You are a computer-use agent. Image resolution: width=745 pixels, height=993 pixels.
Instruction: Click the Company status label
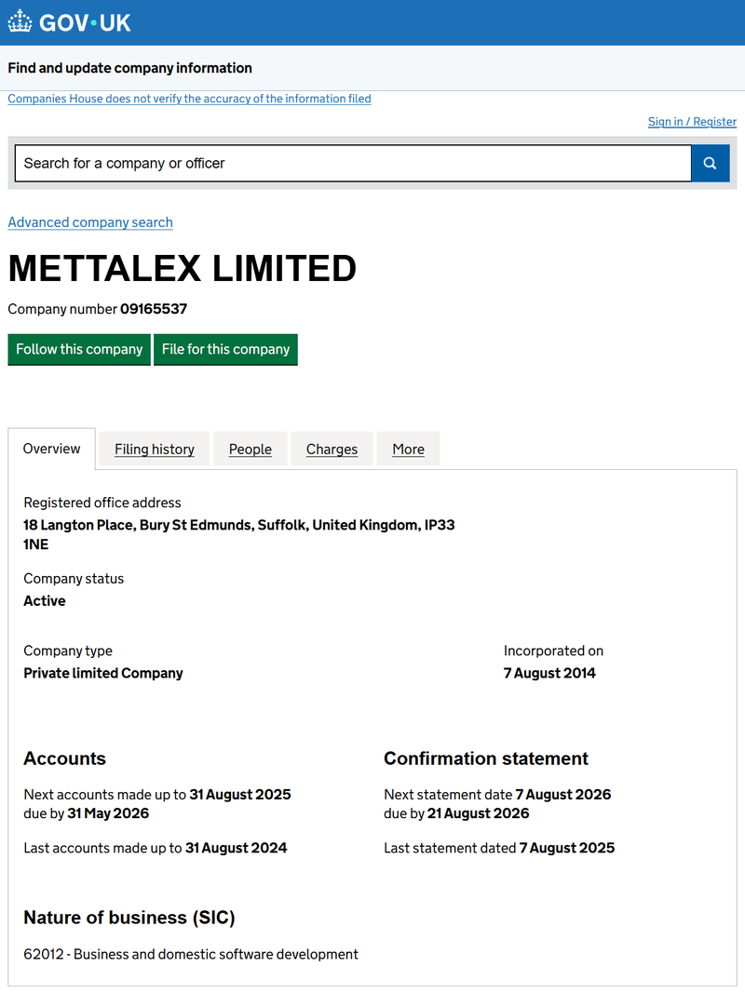pyautogui.click(x=74, y=579)
